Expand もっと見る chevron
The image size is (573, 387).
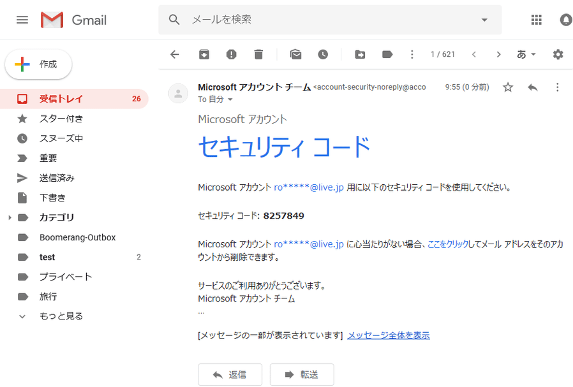[x=22, y=316]
